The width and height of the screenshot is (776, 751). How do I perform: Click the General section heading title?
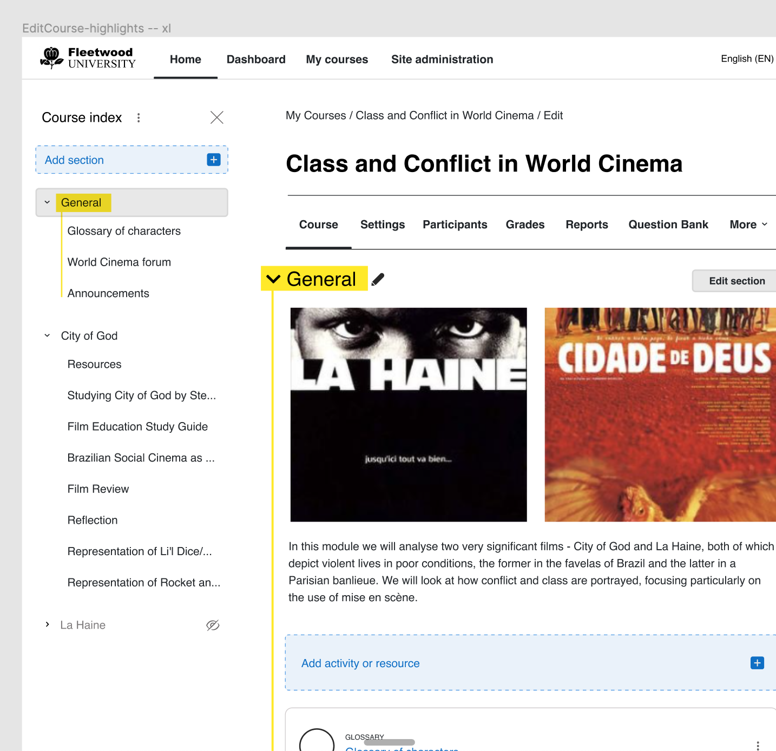(x=321, y=279)
